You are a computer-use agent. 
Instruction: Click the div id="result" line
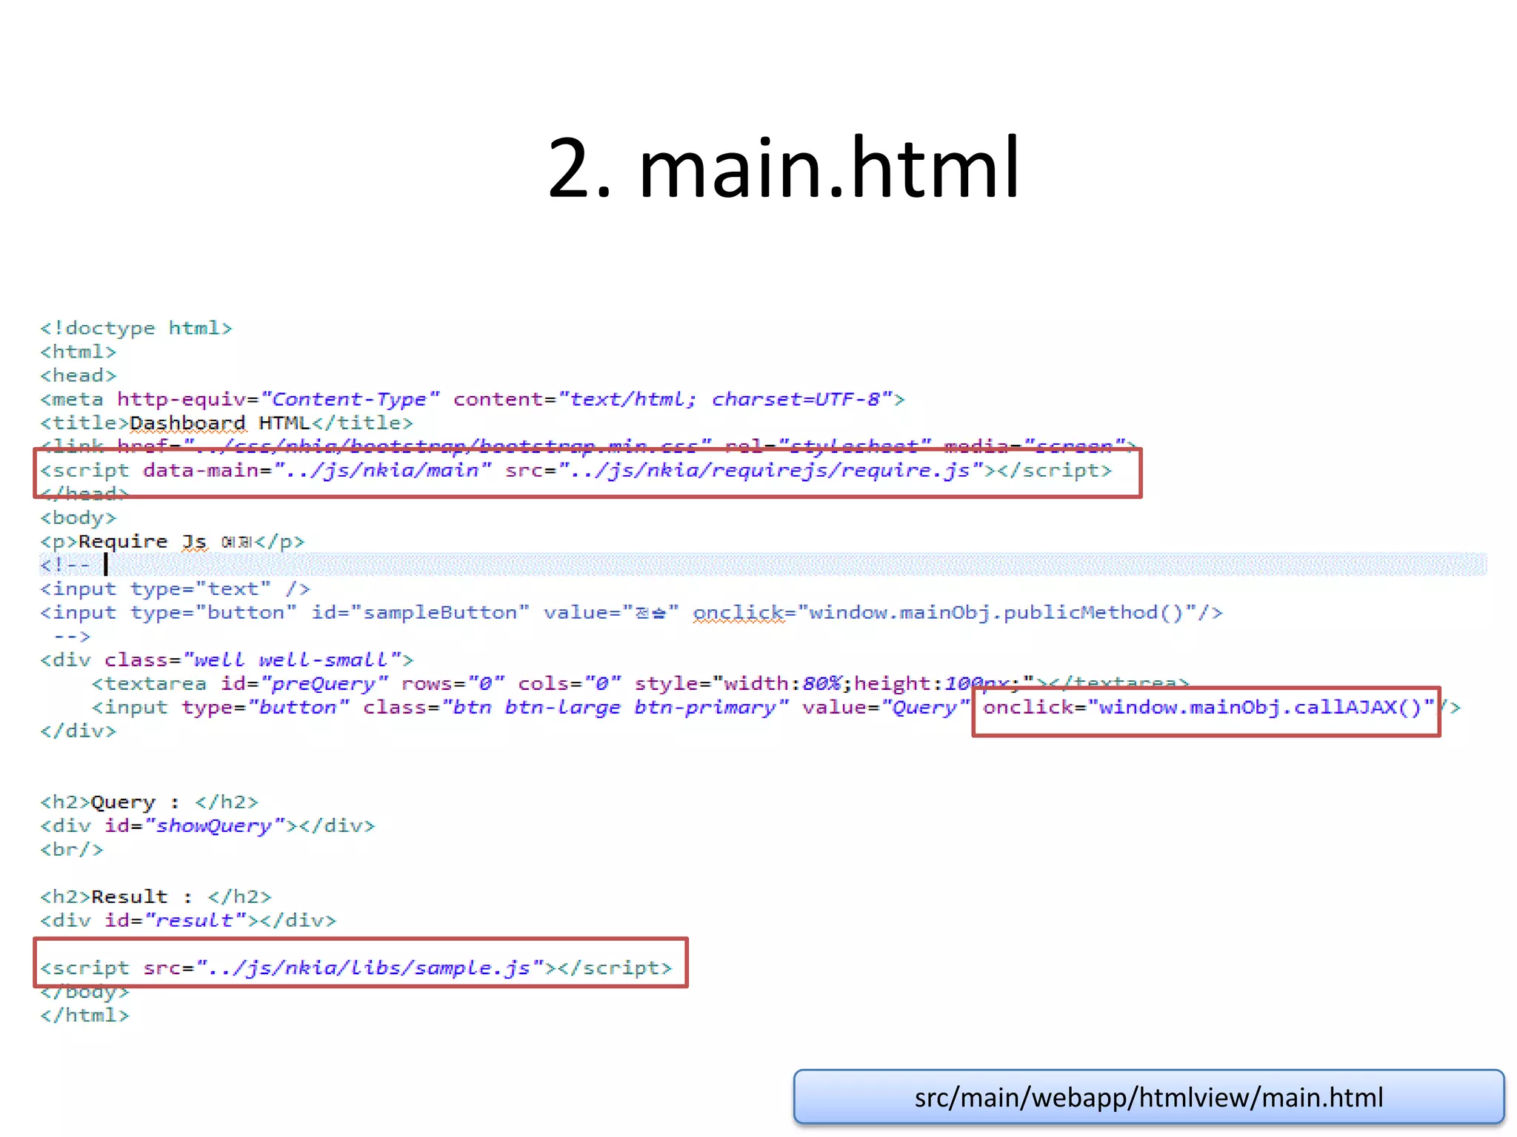click(188, 920)
